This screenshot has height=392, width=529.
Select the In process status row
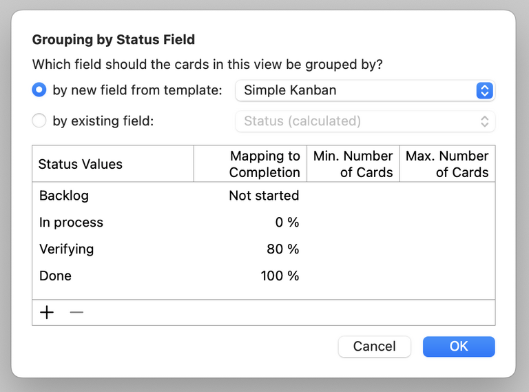71,223
